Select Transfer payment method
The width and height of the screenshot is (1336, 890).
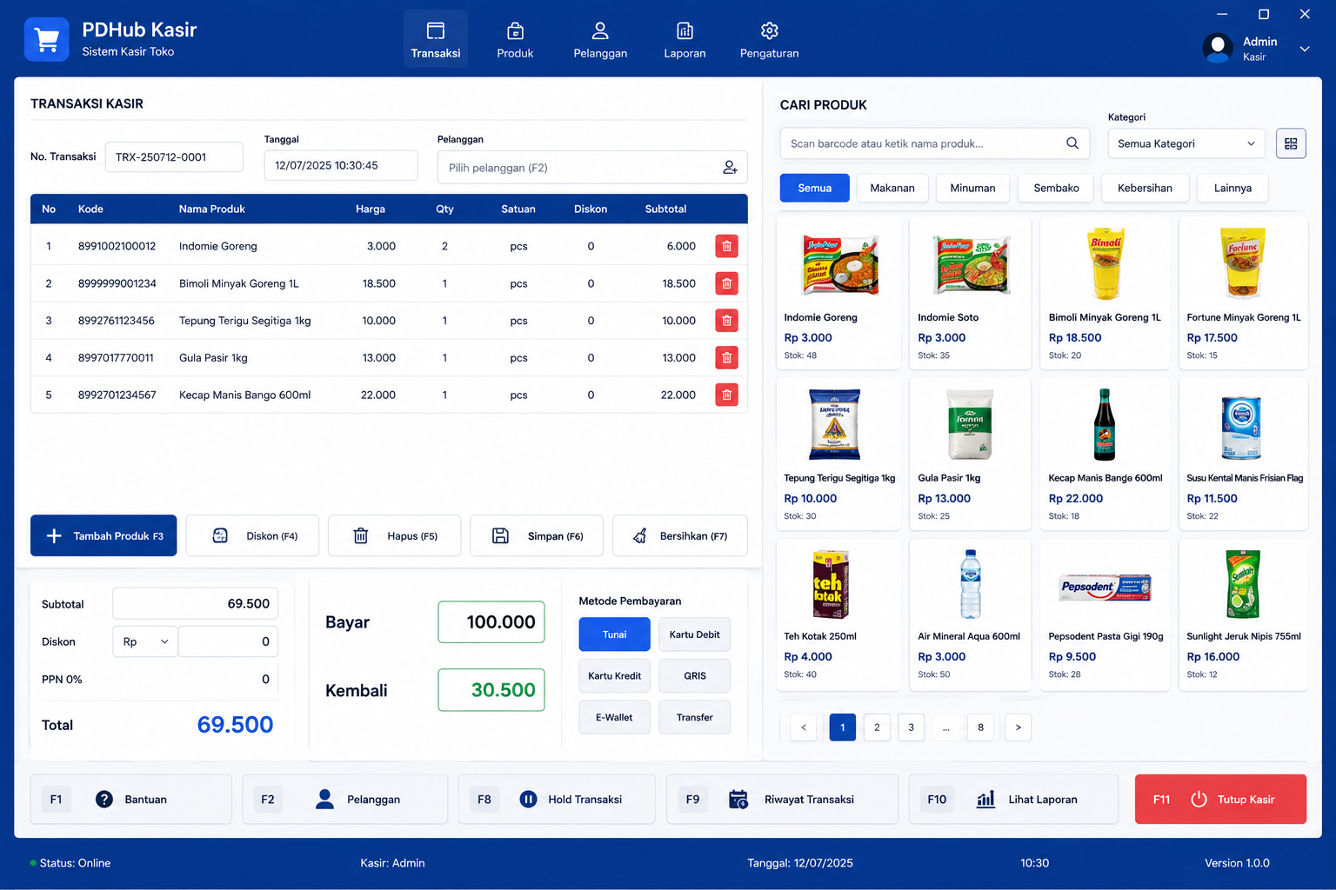click(x=694, y=717)
